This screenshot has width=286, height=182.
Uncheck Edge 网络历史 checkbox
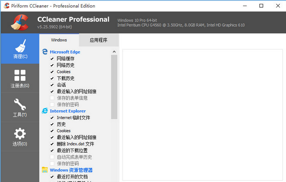click(x=52, y=65)
